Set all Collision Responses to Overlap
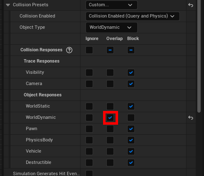Viewport: 204px width, 176px height. point(110,50)
